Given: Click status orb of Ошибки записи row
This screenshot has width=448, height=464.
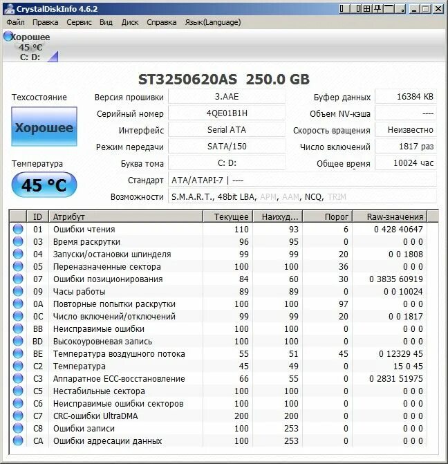Looking at the screenshot, I should (x=18, y=428).
